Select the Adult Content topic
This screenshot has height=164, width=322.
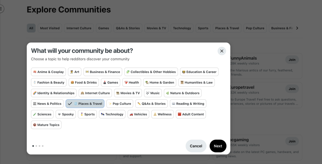(x=191, y=114)
